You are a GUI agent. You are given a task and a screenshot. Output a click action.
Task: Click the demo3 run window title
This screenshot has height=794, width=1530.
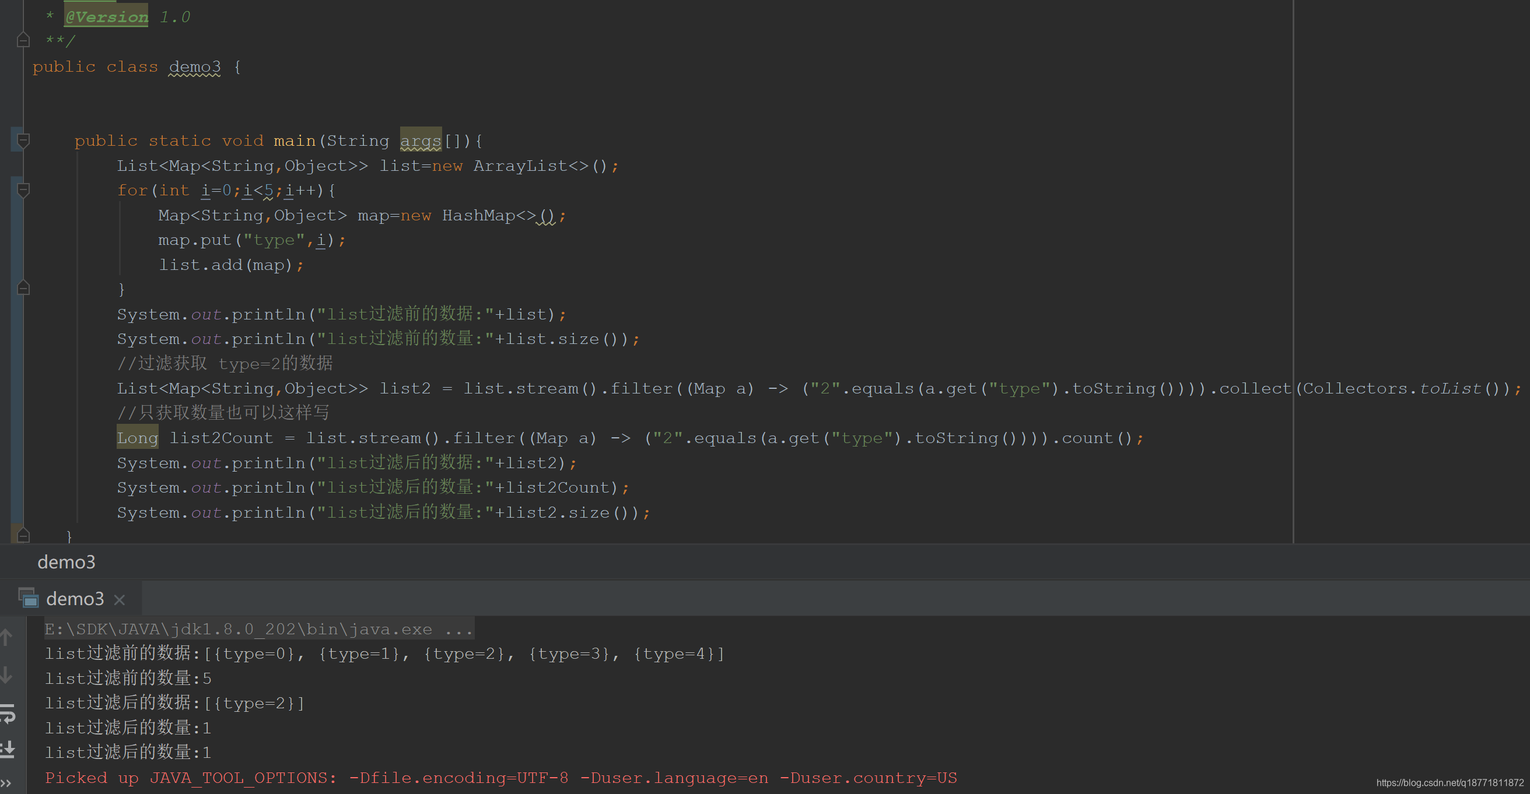click(x=66, y=562)
